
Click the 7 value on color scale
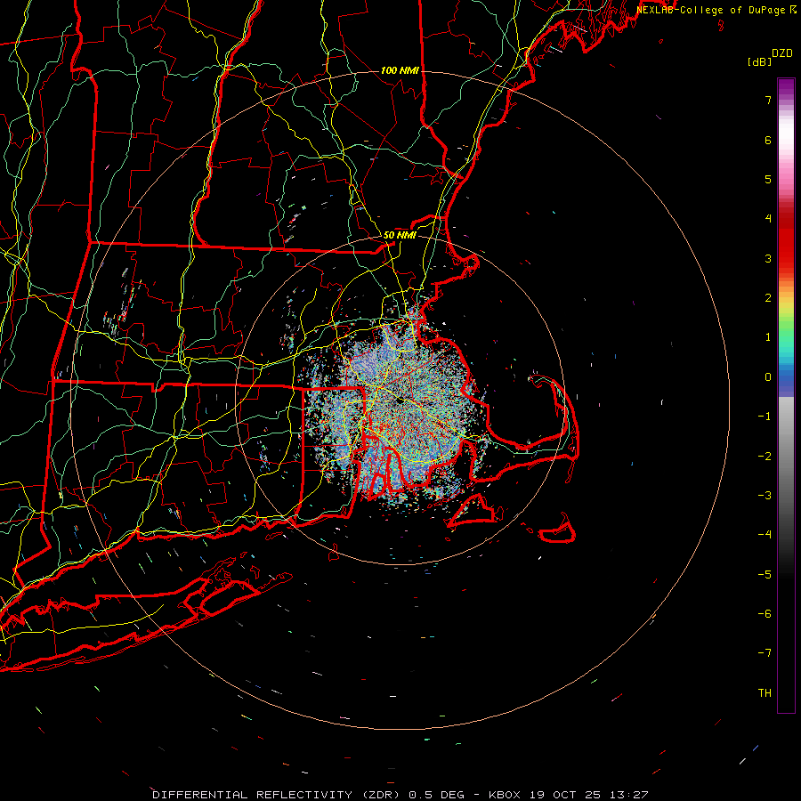768,100
